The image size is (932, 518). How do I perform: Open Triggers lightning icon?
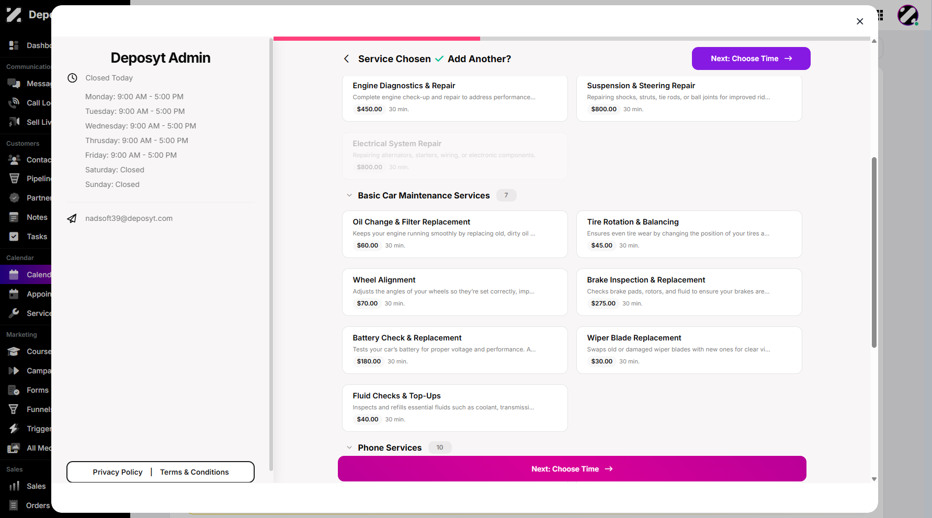[14, 429]
